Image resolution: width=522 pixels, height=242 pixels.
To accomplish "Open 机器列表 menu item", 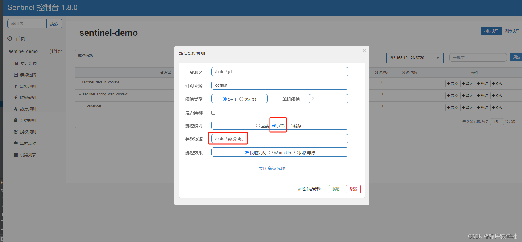I will tap(28, 155).
